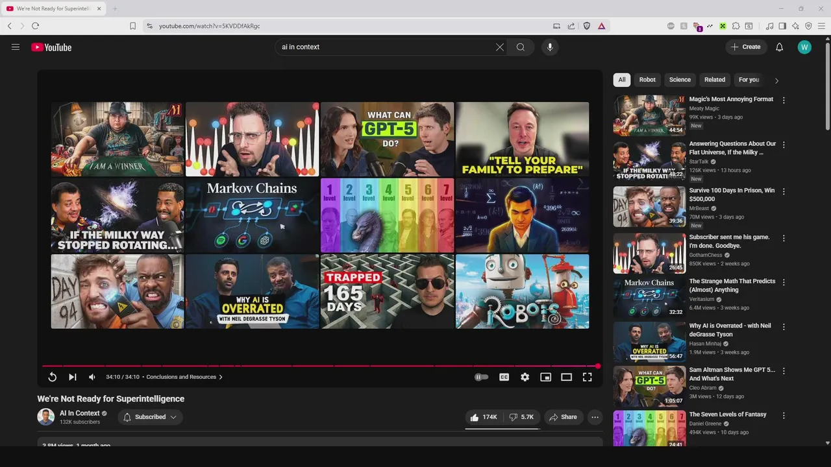The width and height of the screenshot is (831, 467).
Task: Open Subscribed notification dropdown
Action: 151,417
